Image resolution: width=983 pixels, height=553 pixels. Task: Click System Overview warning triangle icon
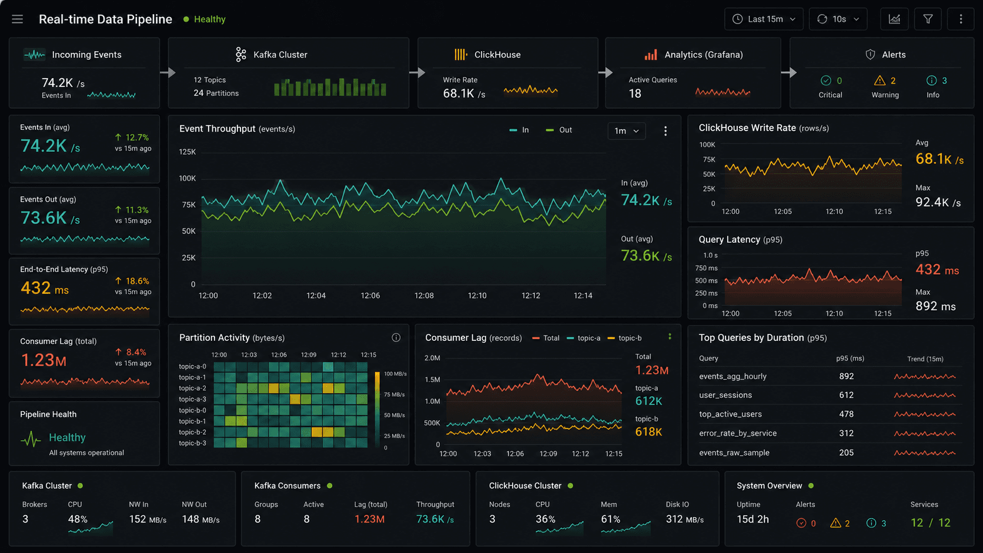pyautogui.click(x=835, y=523)
